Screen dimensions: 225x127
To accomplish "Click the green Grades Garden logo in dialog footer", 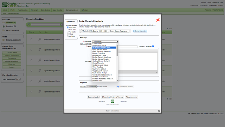I will point(112,101).
